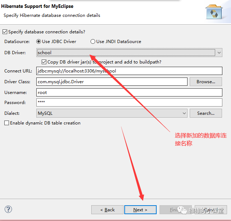Select the Use JNDI DataSource option

click(x=93, y=42)
